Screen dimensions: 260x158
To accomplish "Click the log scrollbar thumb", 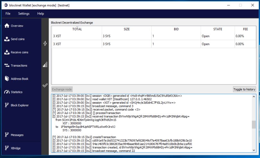I will point(254,125).
